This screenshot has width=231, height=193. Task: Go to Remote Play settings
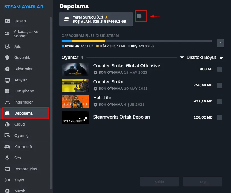[x=25, y=169]
